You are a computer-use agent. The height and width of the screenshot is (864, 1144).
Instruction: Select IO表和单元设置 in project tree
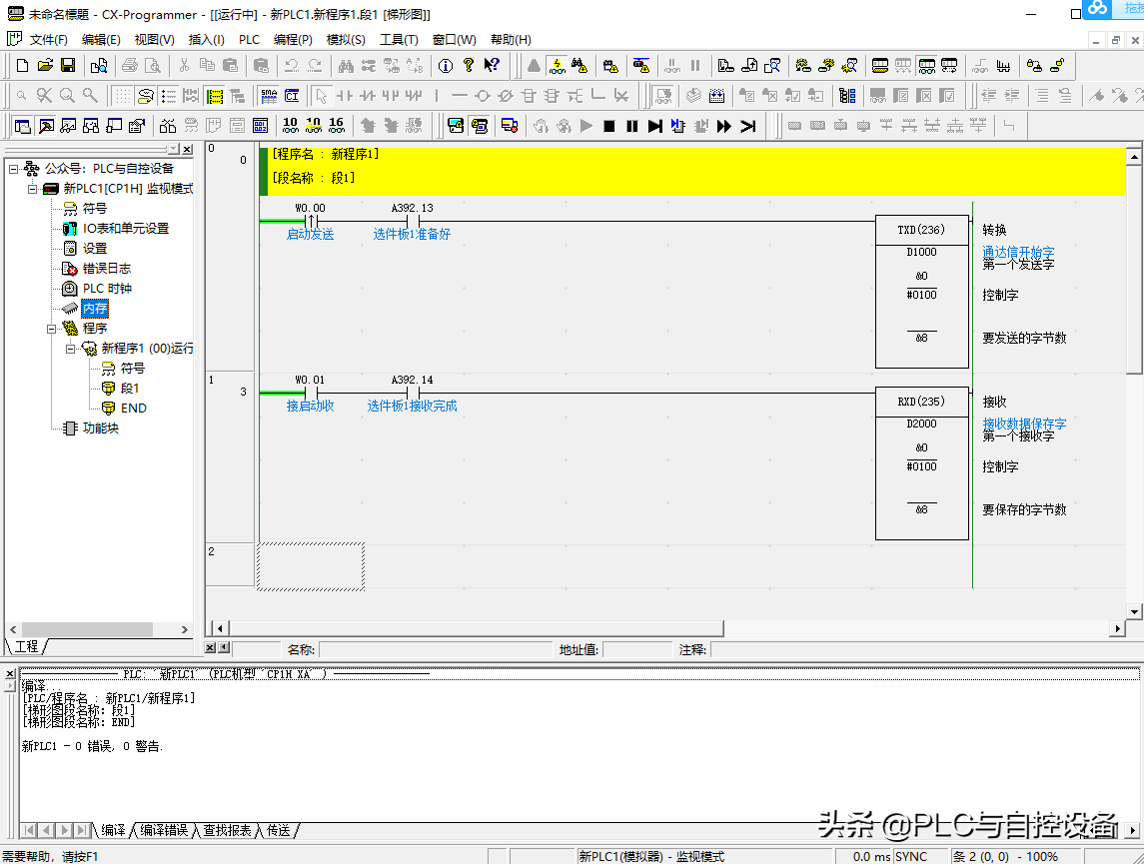(x=125, y=228)
